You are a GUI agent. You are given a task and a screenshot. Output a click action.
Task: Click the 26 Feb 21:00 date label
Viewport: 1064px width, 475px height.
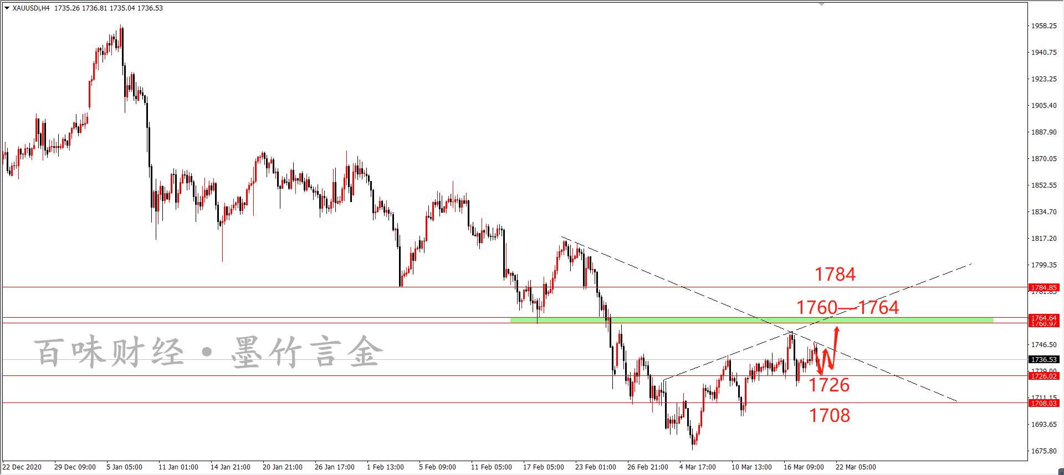tap(648, 467)
